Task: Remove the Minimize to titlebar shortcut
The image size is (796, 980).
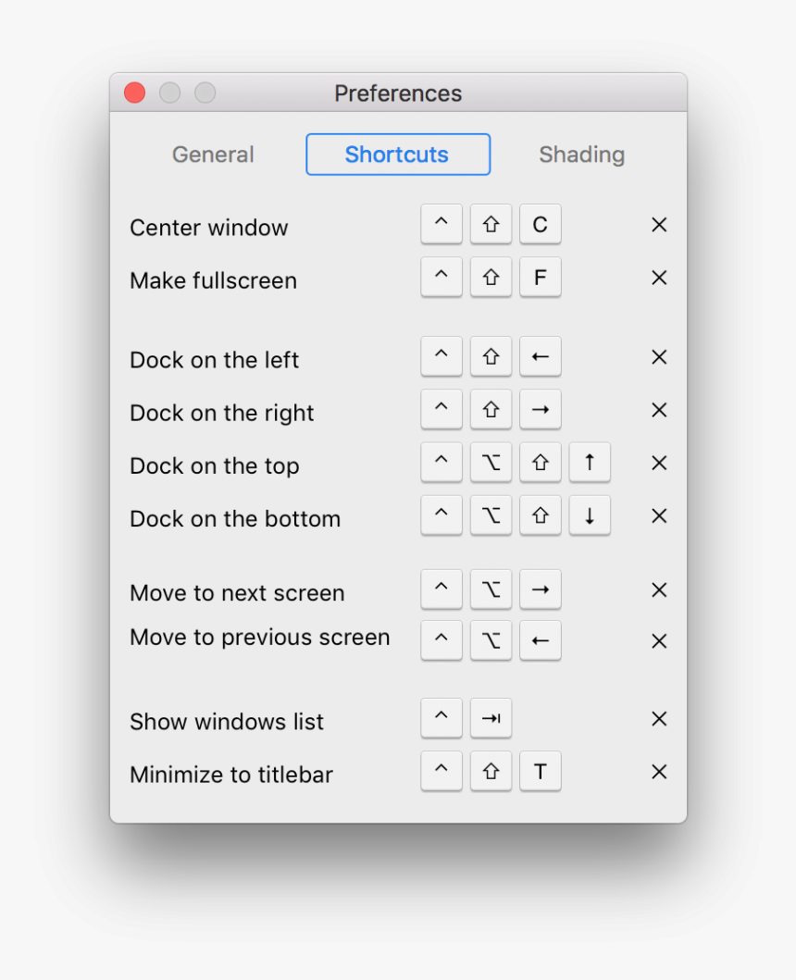Action: point(659,772)
